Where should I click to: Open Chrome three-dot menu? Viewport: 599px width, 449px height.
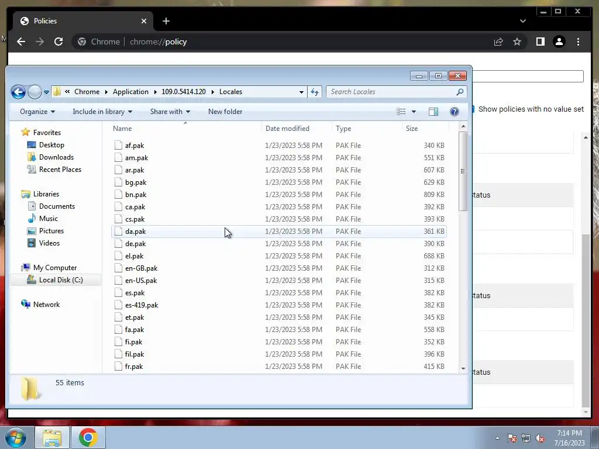pyautogui.click(x=578, y=42)
